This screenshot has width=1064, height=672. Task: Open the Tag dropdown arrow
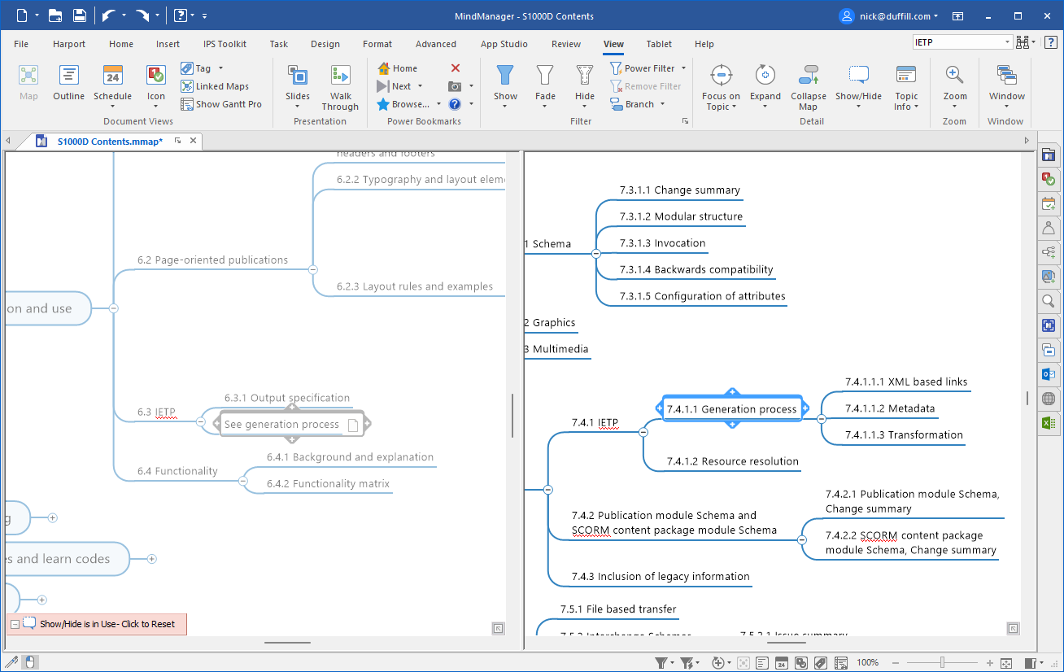pos(220,68)
